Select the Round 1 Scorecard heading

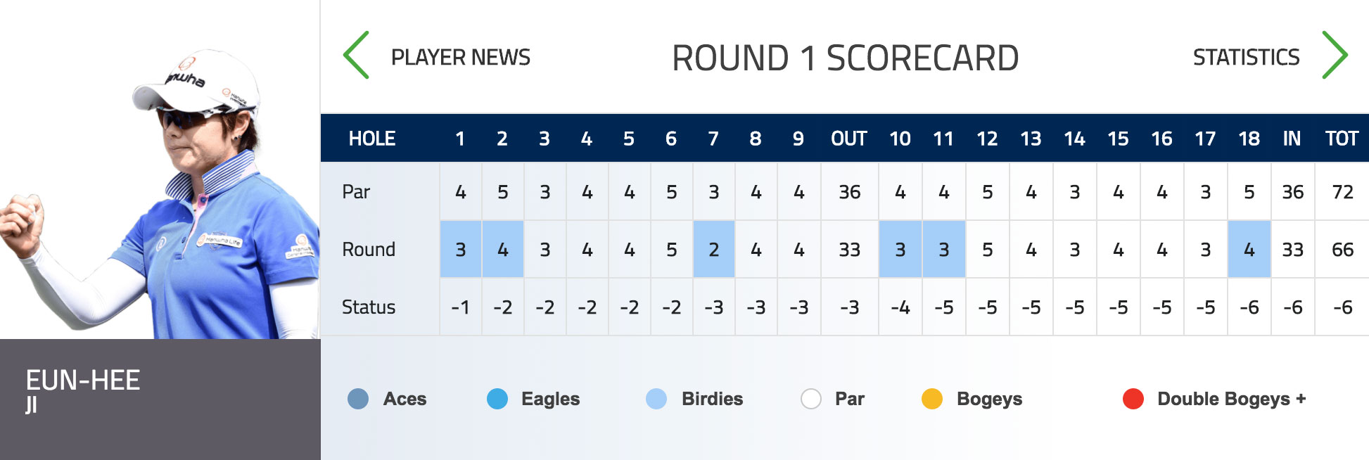(x=846, y=56)
